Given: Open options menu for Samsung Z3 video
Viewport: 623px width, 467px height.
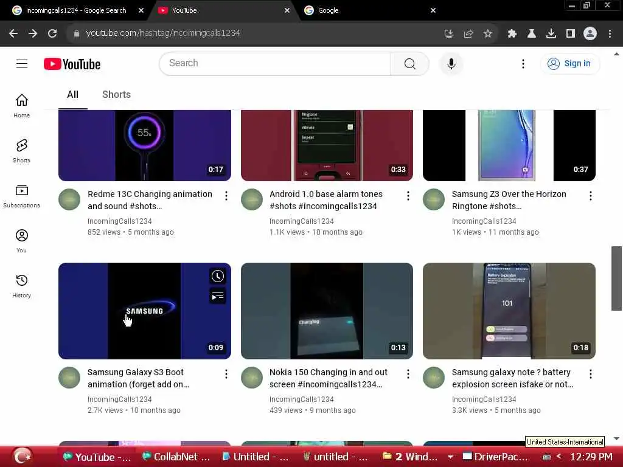Looking at the screenshot, I should click(x=590, y=196).
